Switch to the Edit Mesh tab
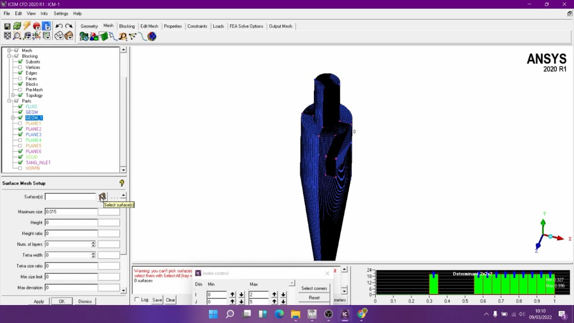This screenshot has width=574, height=323. click(149, 26)
